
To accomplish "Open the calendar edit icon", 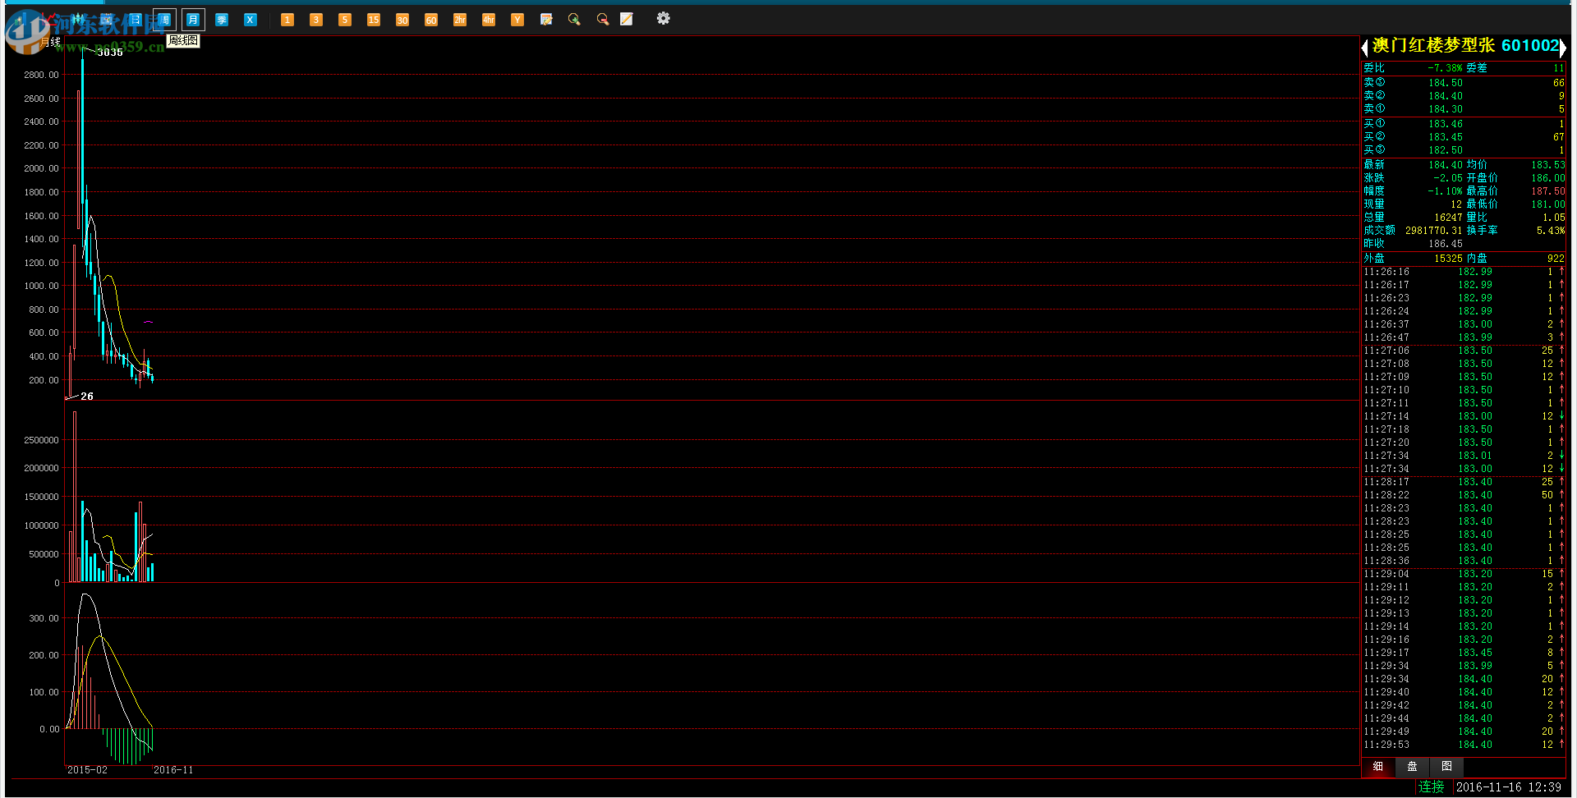I will click(x=546, y=19).
